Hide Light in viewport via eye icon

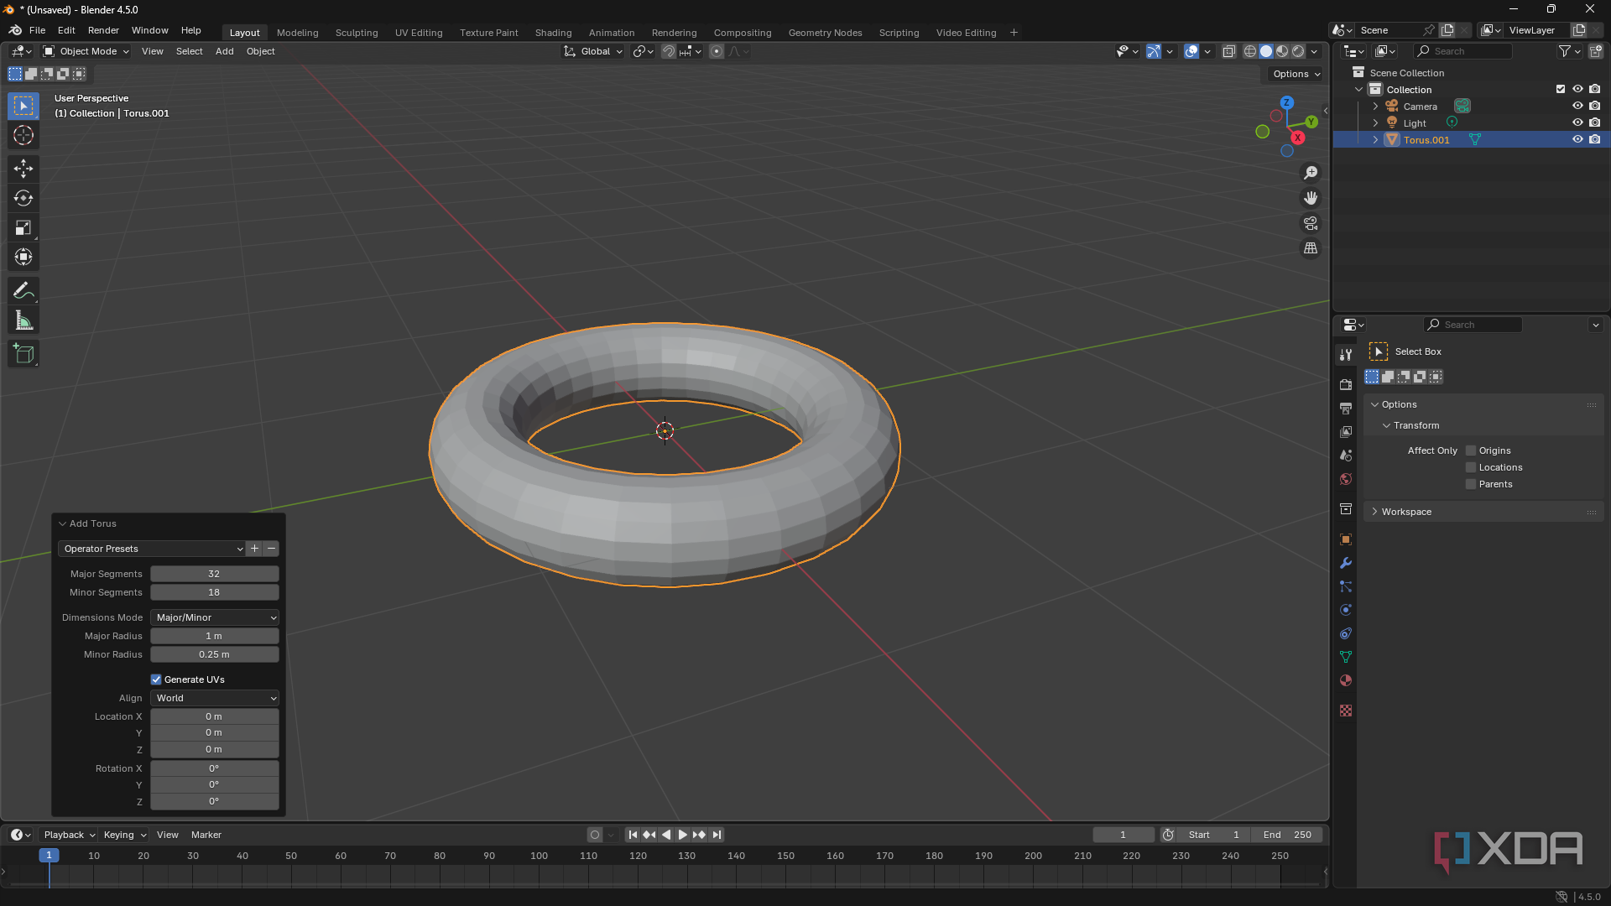click(1577, 122)
